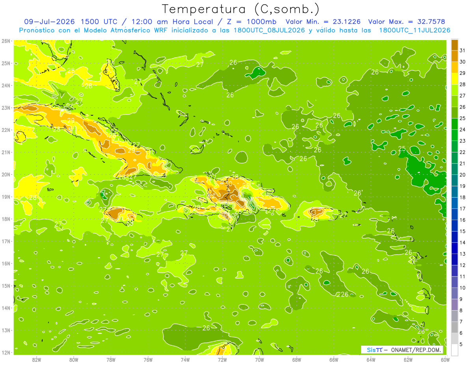Select the '1800UTC_08JUL2026' initialization time

269,30
